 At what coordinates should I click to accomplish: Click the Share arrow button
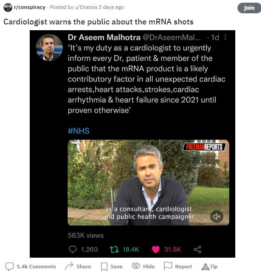78,267
